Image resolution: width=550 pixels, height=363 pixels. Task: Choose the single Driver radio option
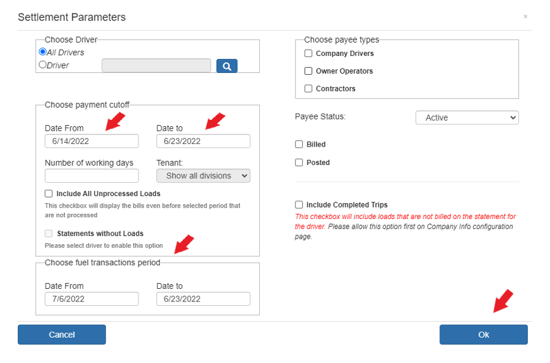click(43, 65)
